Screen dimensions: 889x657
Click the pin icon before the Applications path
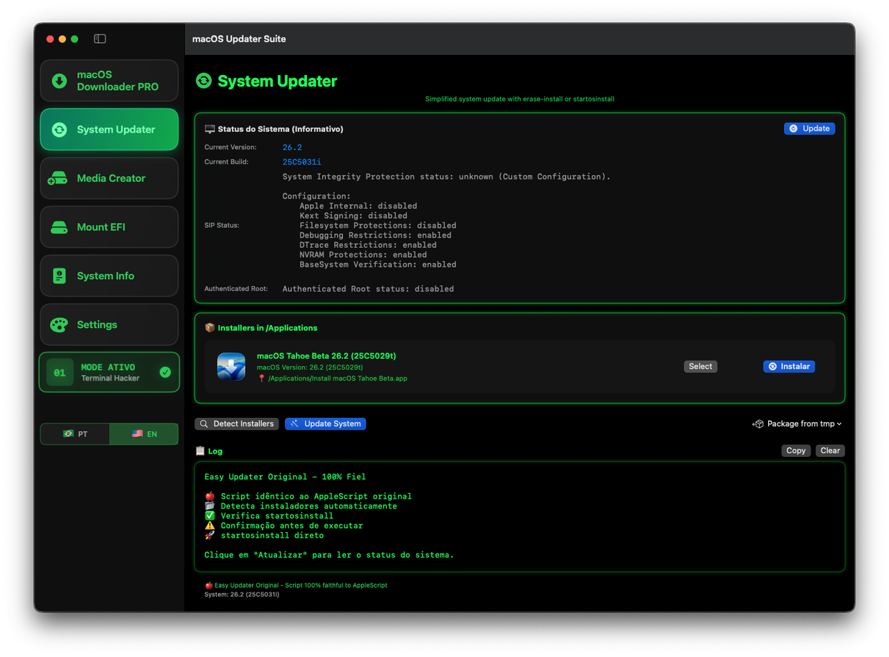click(x=262, y=379)
